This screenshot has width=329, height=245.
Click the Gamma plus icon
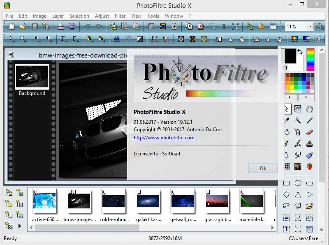76,39
